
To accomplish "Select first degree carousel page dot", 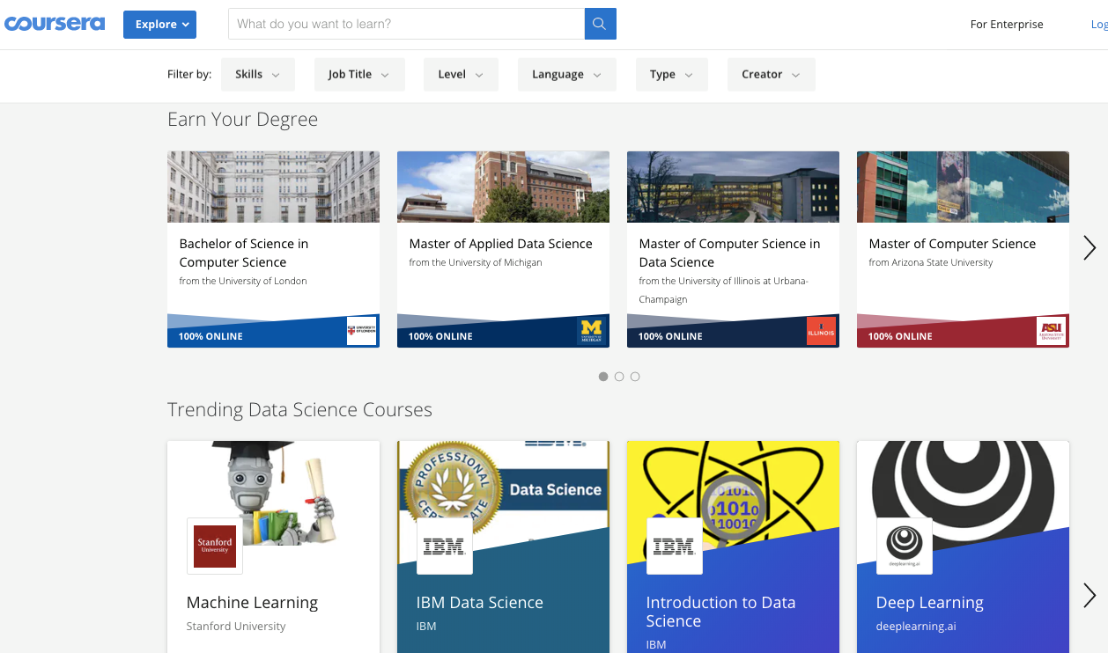I will [603, 377].
